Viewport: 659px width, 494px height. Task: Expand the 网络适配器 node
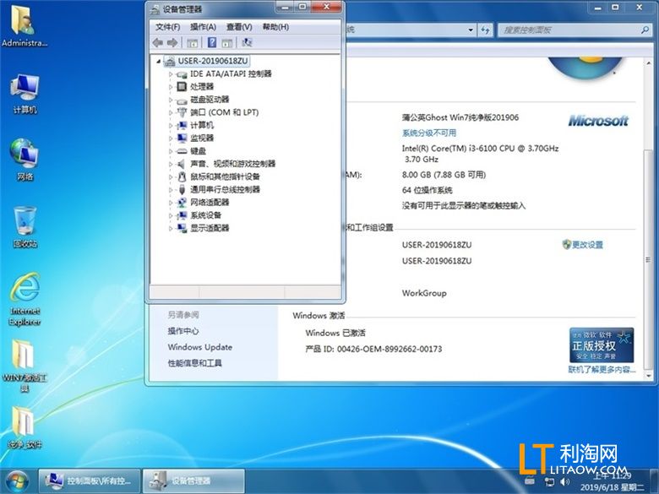click(x=171, y=203)
